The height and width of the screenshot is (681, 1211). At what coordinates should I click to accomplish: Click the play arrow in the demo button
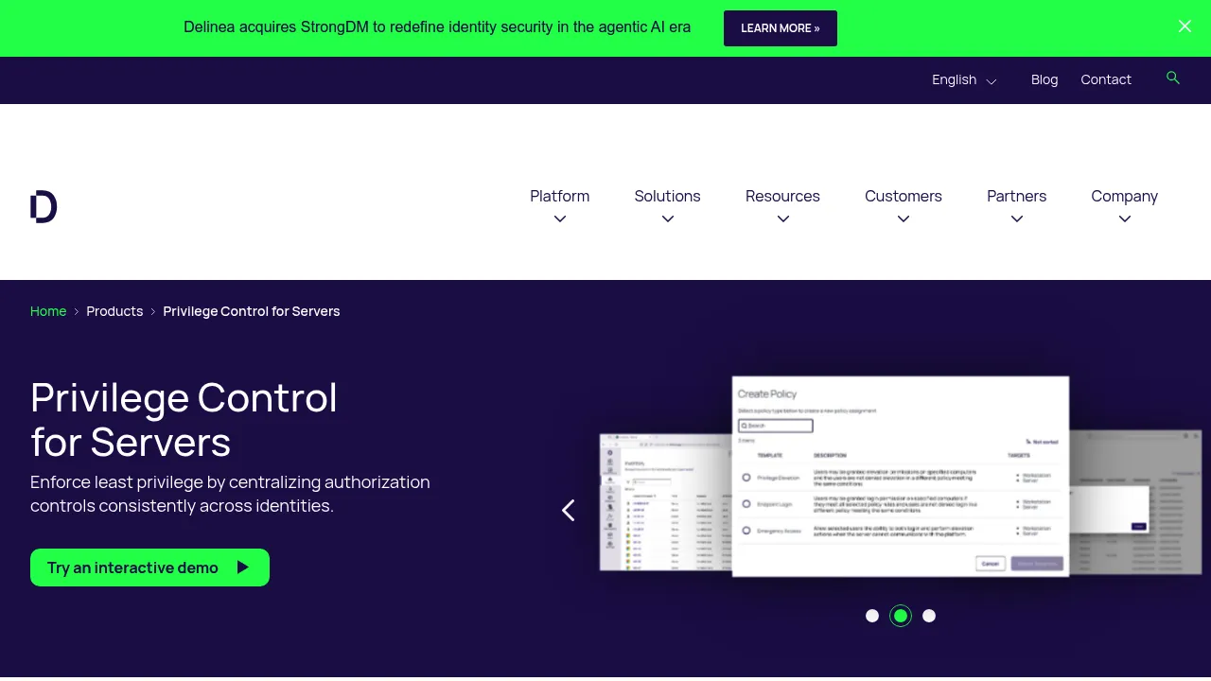click(x=243, y=567)
